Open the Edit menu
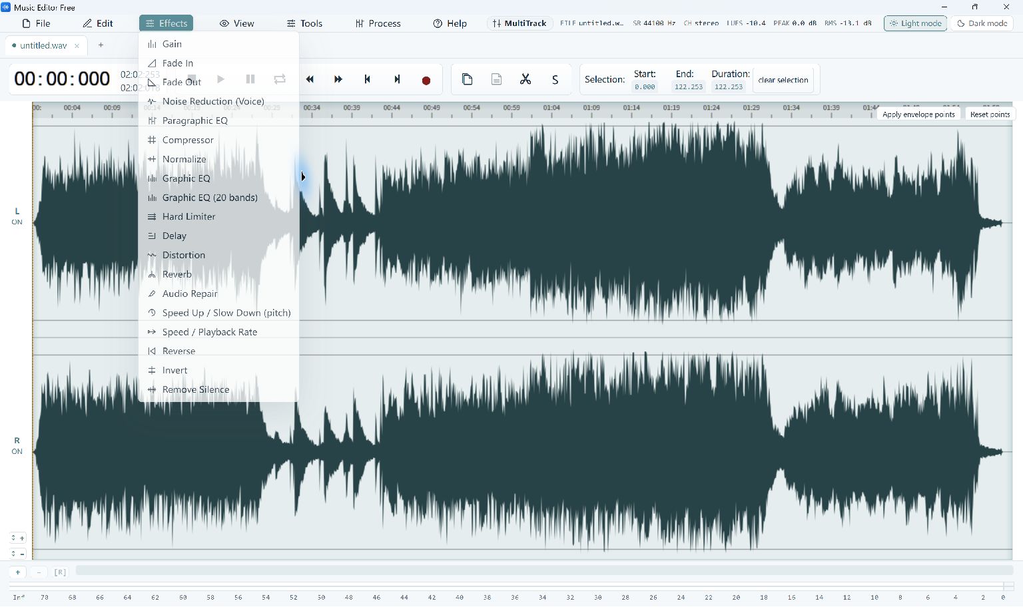Screen dimensions: 1023x607 pos(98,23)
